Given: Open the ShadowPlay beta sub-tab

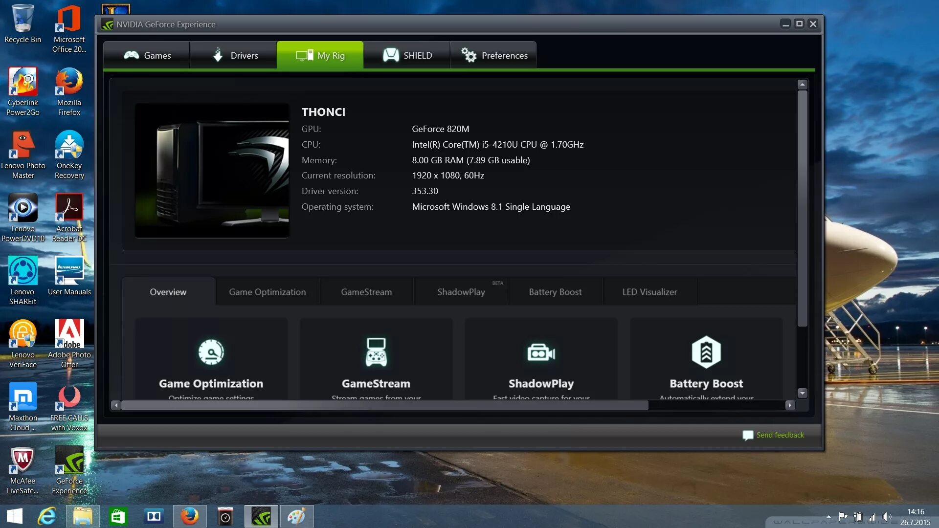Looking at the screenshot, I should (461, 292).
